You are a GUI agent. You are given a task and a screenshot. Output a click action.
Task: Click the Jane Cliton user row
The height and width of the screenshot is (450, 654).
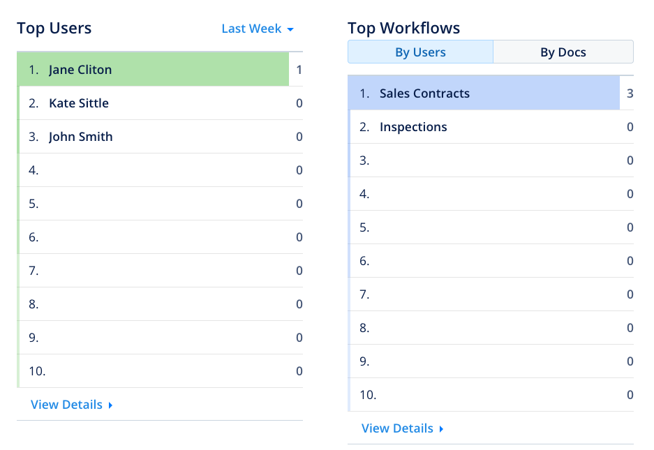tap(80, 70)
